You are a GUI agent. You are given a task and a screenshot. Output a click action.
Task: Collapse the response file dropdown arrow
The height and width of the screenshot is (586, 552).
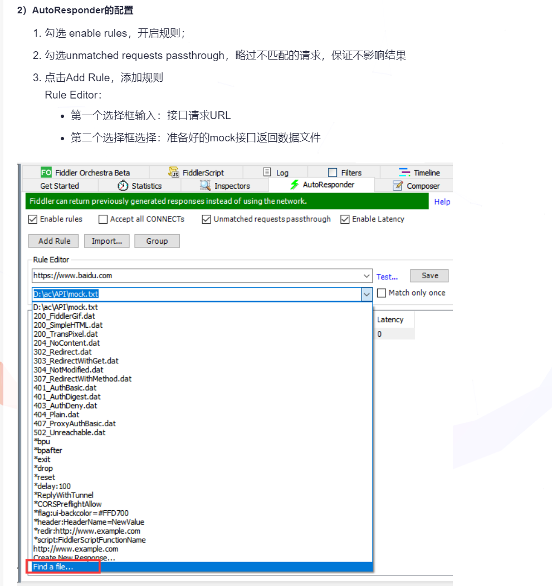point(367,294)
